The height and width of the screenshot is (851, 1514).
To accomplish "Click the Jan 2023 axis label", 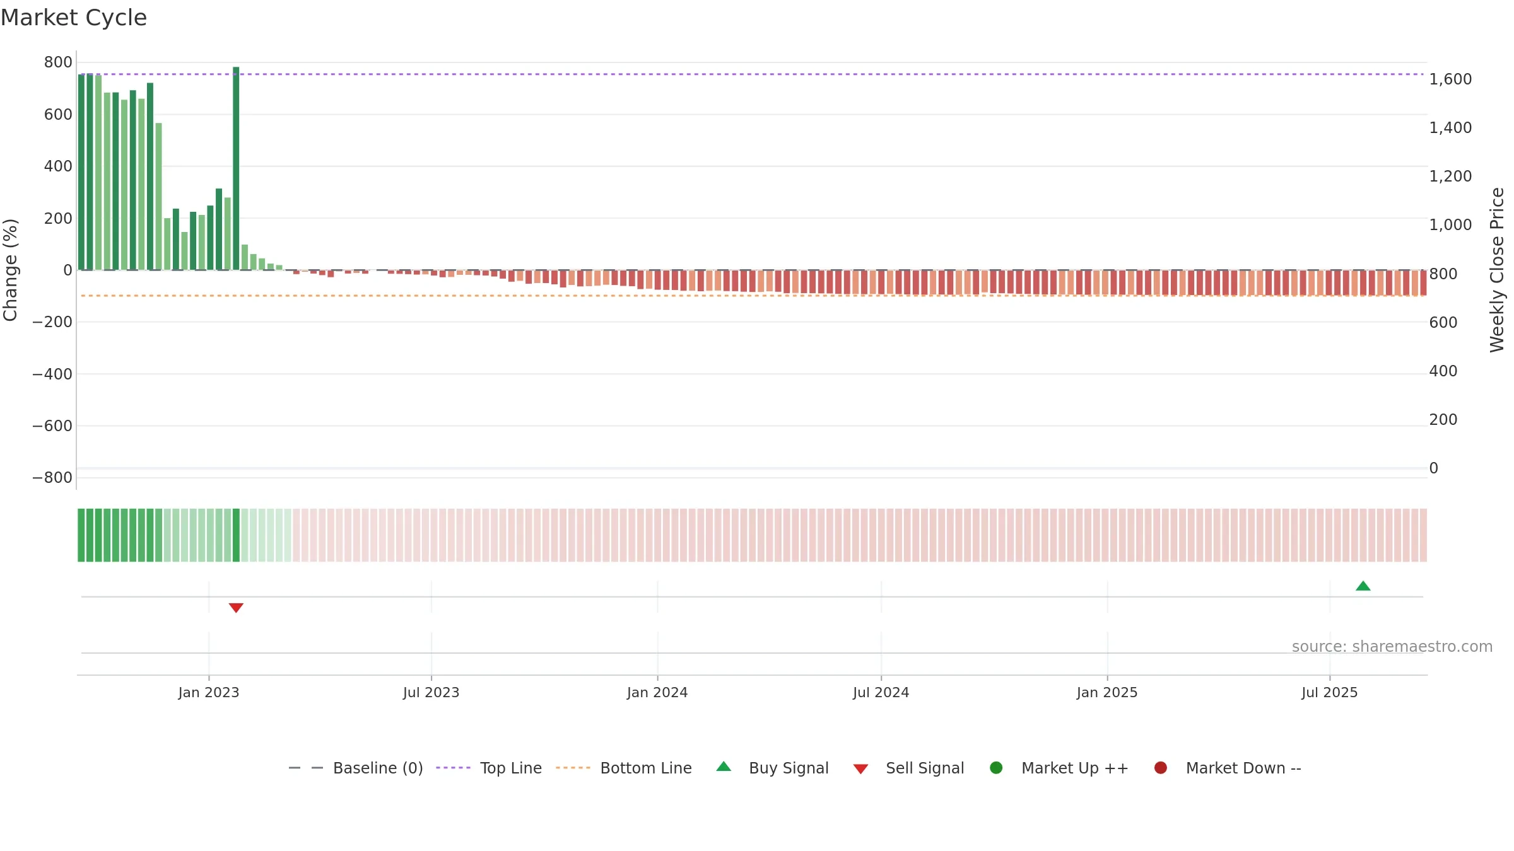I will pyautogui.click(x=209, y=693).
